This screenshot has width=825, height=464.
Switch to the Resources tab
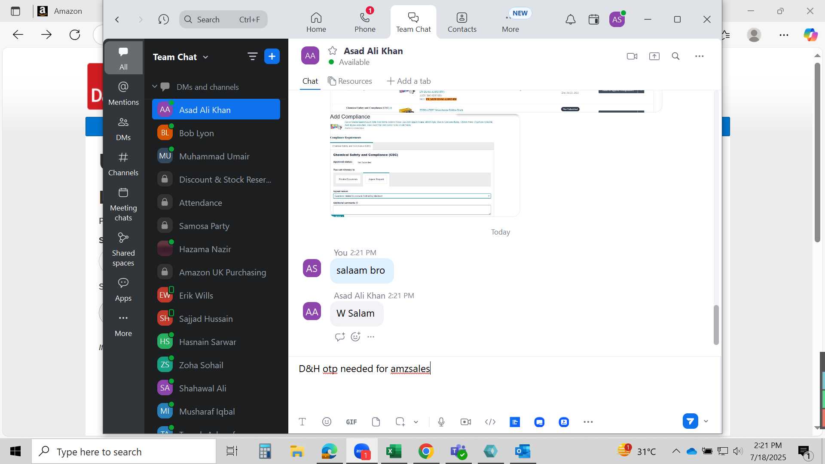pyautogui.click(x=350, y=81)
